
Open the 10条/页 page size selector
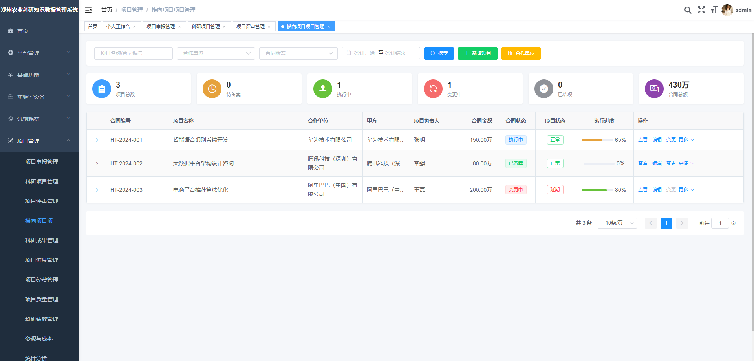[617, 223]
